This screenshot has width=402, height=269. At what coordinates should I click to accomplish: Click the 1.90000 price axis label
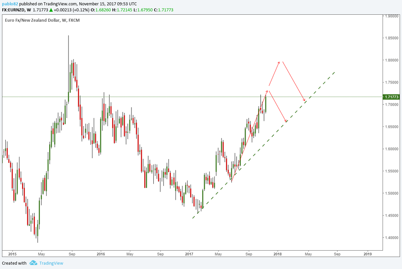391,16
